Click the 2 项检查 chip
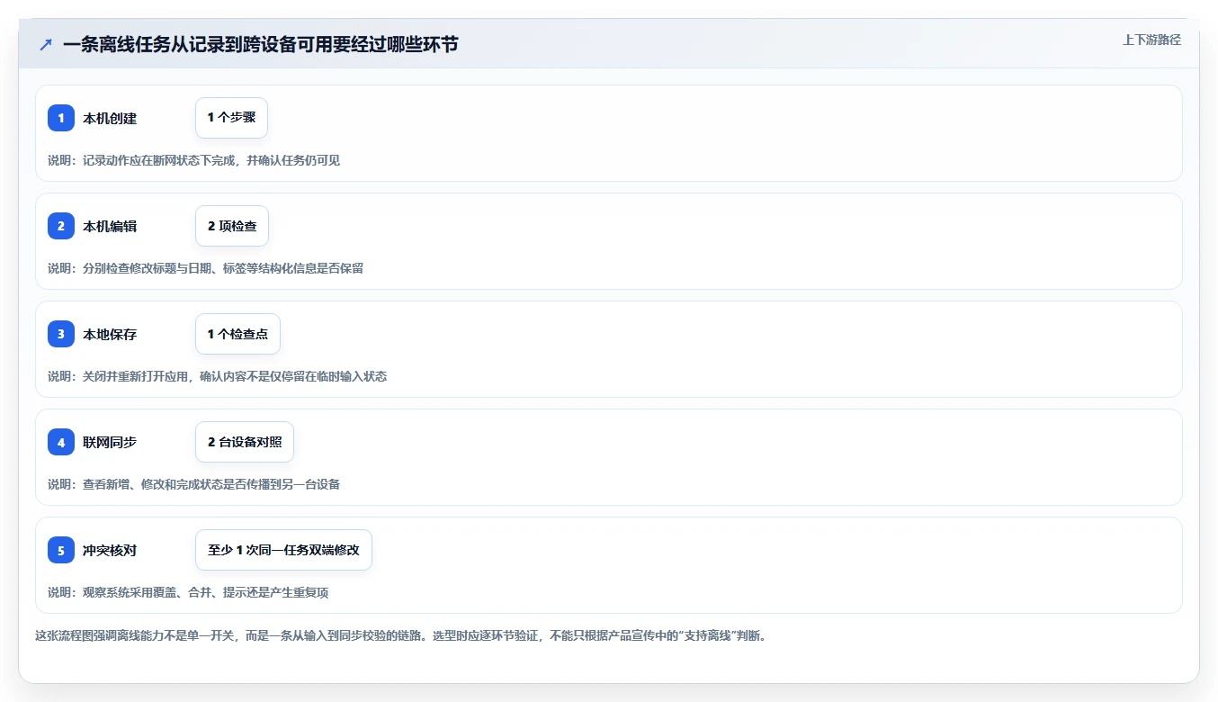Viewport: 1218px width, 702px height. 232,226
